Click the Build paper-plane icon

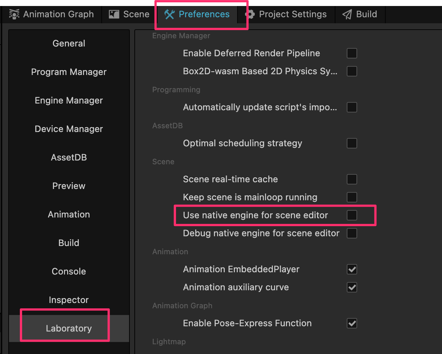(347, 14)
